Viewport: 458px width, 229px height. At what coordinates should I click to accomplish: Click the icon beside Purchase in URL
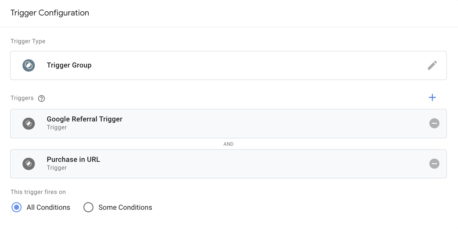click(x=29, y=164)
